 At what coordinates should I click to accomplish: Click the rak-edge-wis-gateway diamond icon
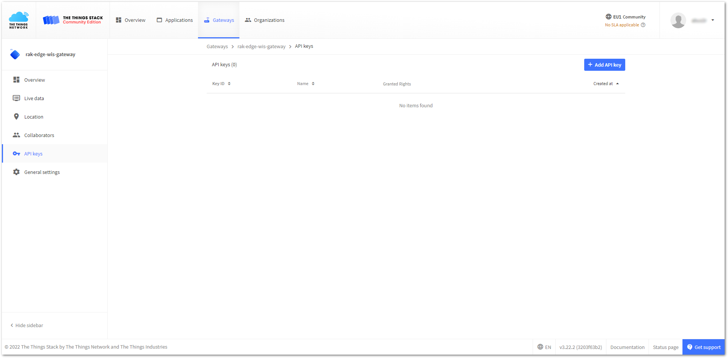[15, 54]
